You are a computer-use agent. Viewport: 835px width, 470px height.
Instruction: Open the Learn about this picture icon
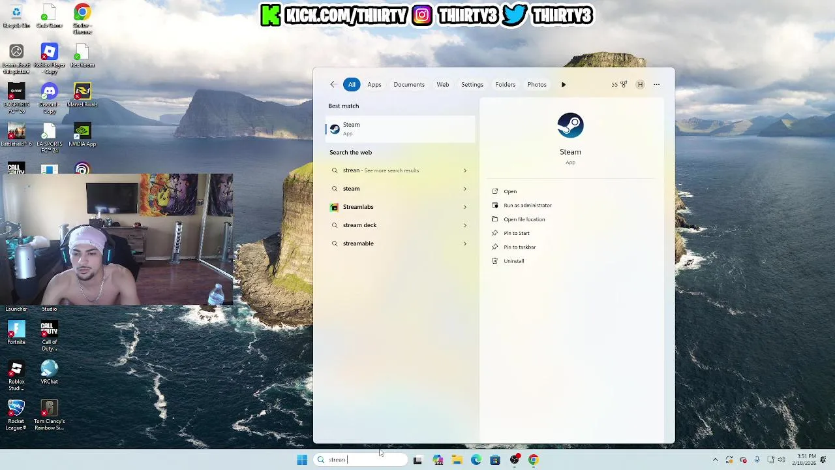(x=16, y=59)
